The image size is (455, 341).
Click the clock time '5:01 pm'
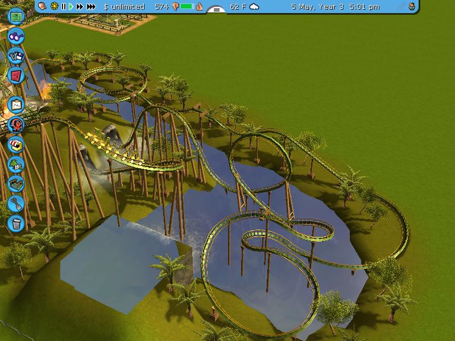(365, 6)
